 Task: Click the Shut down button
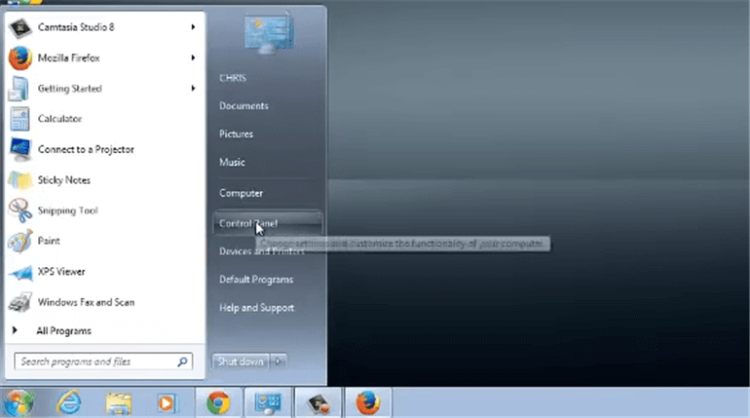point(241,361)
